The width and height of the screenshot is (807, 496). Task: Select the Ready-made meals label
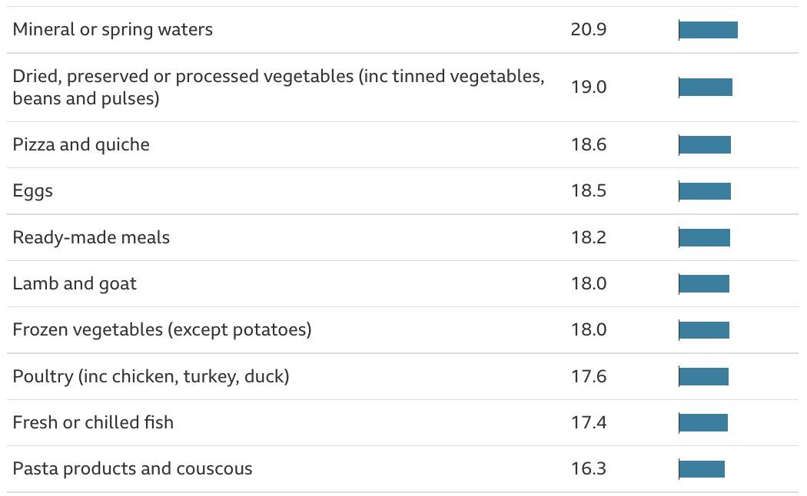click(91, 237)
